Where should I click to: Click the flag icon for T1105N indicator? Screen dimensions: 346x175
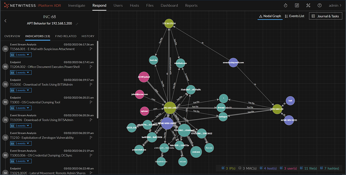[x=91, y=120]
